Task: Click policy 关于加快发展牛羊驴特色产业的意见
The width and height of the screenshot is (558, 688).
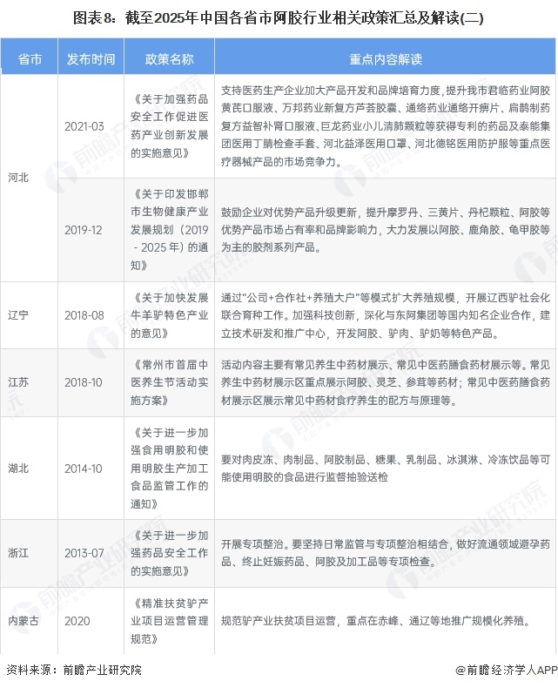Action: pyautogui.click(x=170, y=315)
